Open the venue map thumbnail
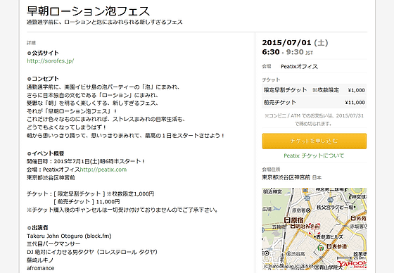 [x=314, y=229]
